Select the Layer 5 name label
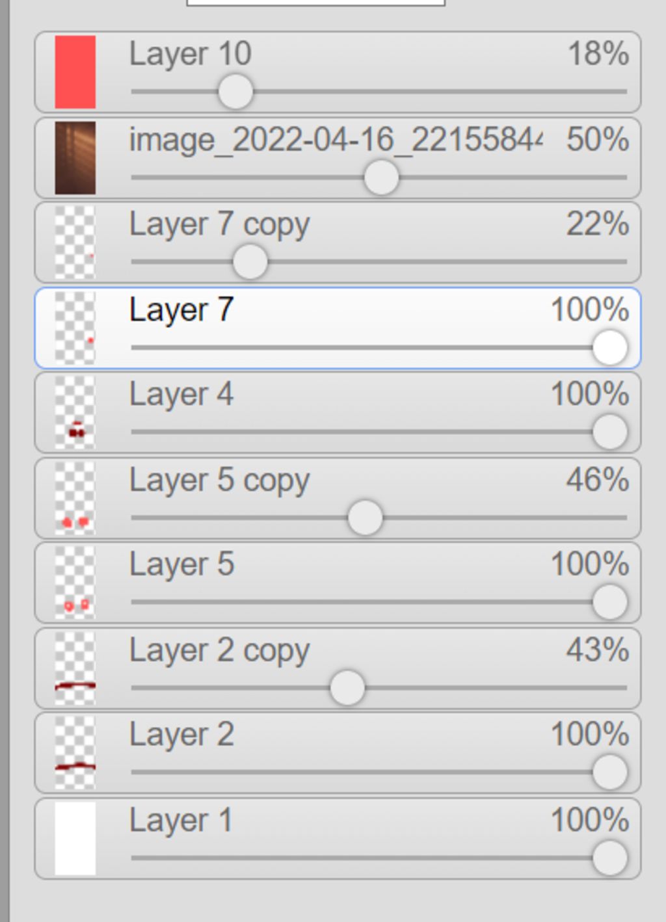The image size is (666, 922). pos(181,564)
